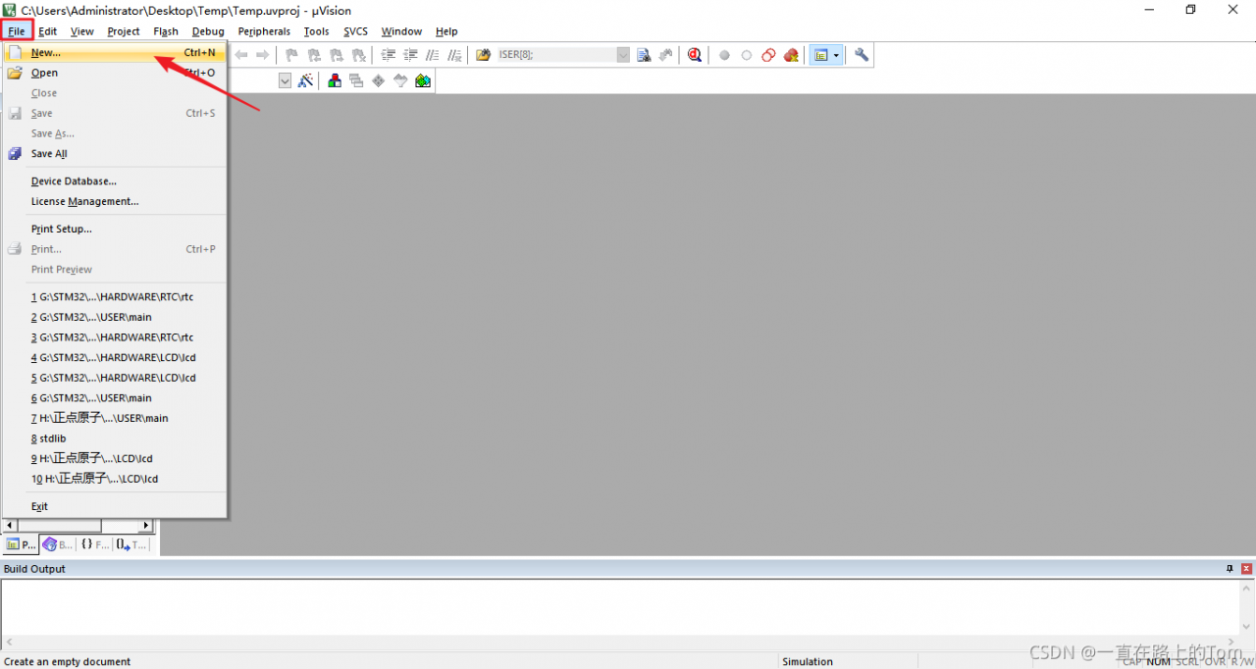Click the Find icon beside search box

644,55
